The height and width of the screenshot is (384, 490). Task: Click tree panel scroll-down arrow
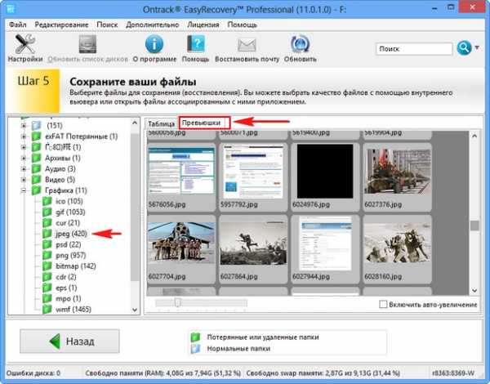coord(135,310)
